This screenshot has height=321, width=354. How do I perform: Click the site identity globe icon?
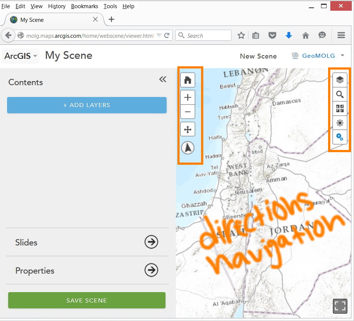point(21,36)
